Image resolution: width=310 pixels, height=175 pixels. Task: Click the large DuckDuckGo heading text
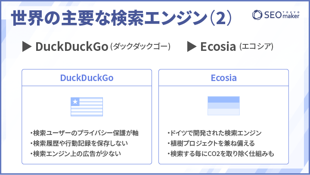(x=72, y=47)
